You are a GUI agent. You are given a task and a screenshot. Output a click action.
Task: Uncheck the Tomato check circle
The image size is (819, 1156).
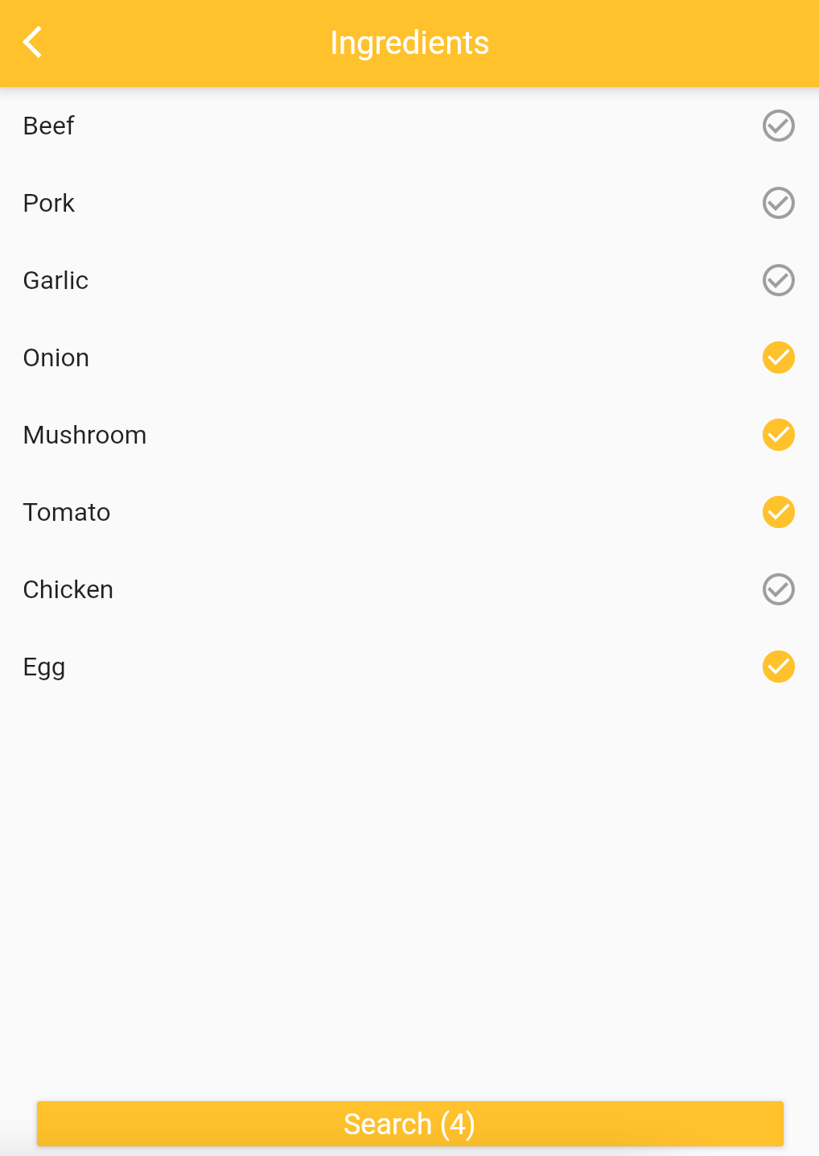click(778, 512)
